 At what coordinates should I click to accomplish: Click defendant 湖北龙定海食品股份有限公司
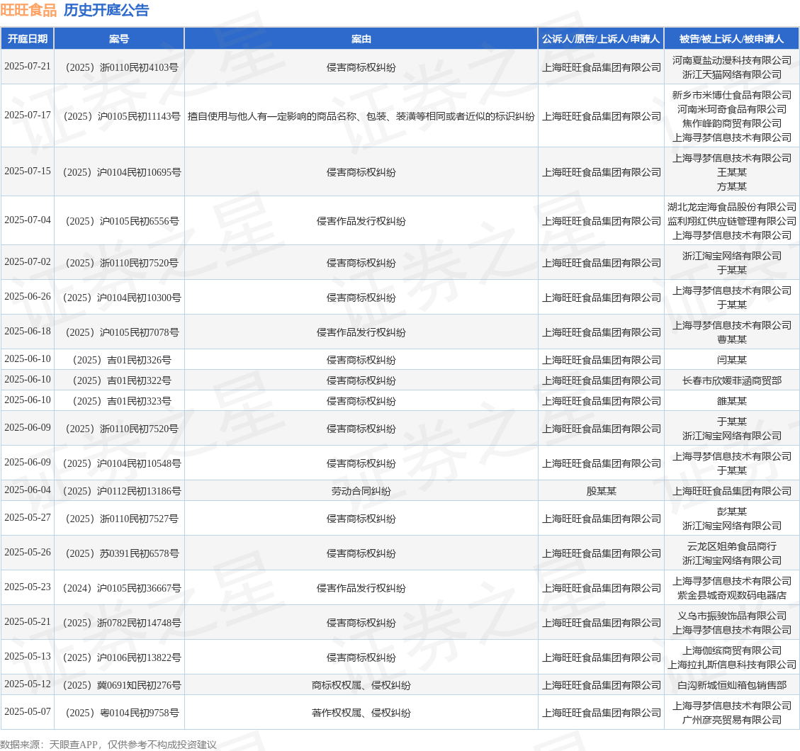[732, 207]
